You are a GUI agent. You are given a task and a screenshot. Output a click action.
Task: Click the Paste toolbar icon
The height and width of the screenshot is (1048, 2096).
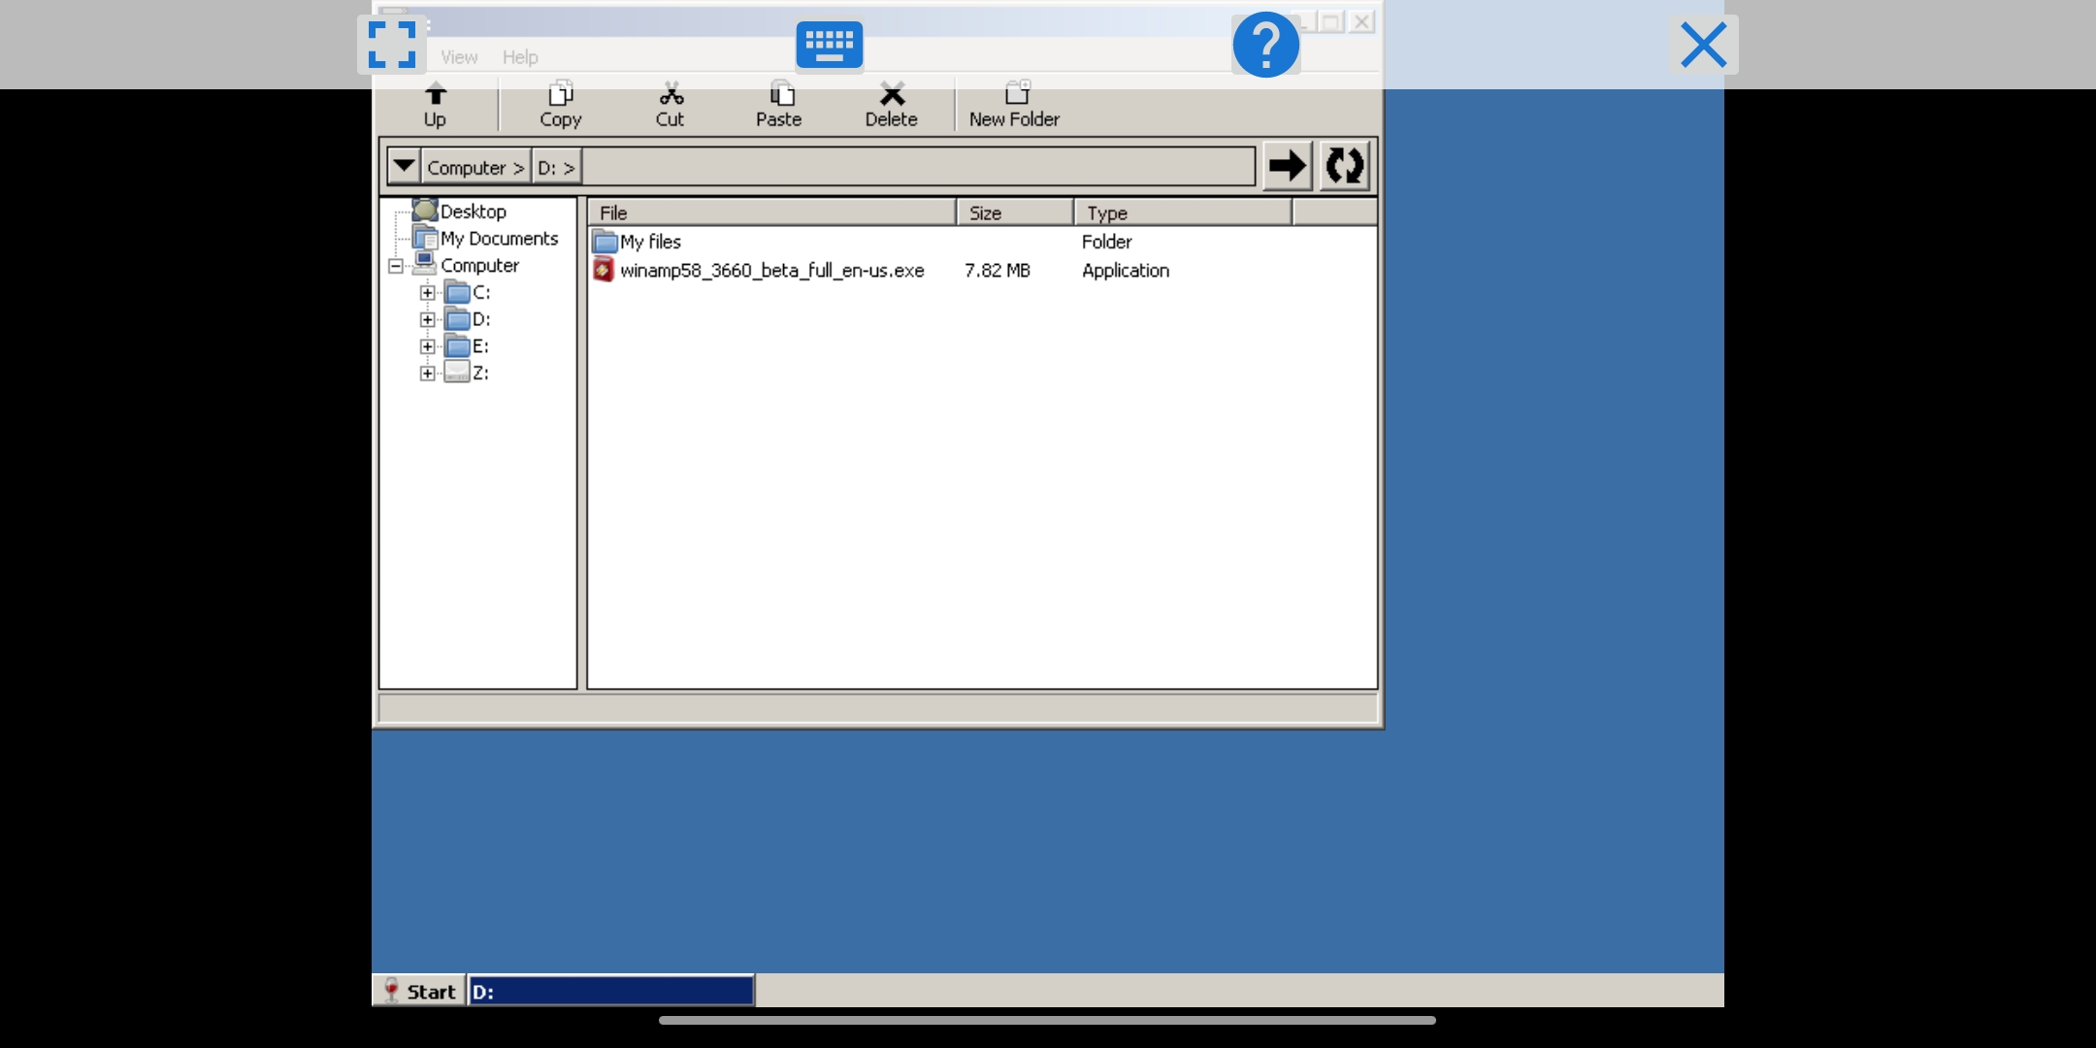click(778, 104)
